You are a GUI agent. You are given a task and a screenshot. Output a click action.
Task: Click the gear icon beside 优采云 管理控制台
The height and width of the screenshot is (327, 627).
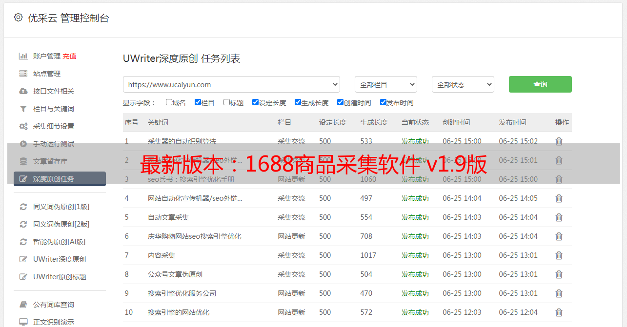[18, 18]
